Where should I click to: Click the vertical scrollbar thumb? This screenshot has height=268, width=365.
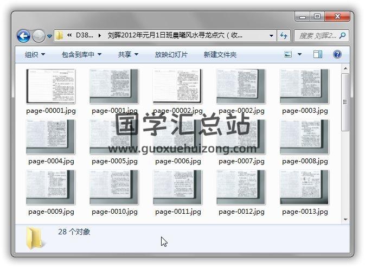click(345, 102)
